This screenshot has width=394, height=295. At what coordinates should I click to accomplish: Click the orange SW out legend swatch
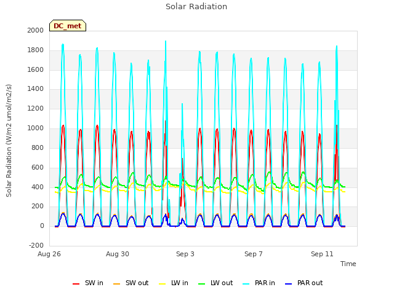116,284
